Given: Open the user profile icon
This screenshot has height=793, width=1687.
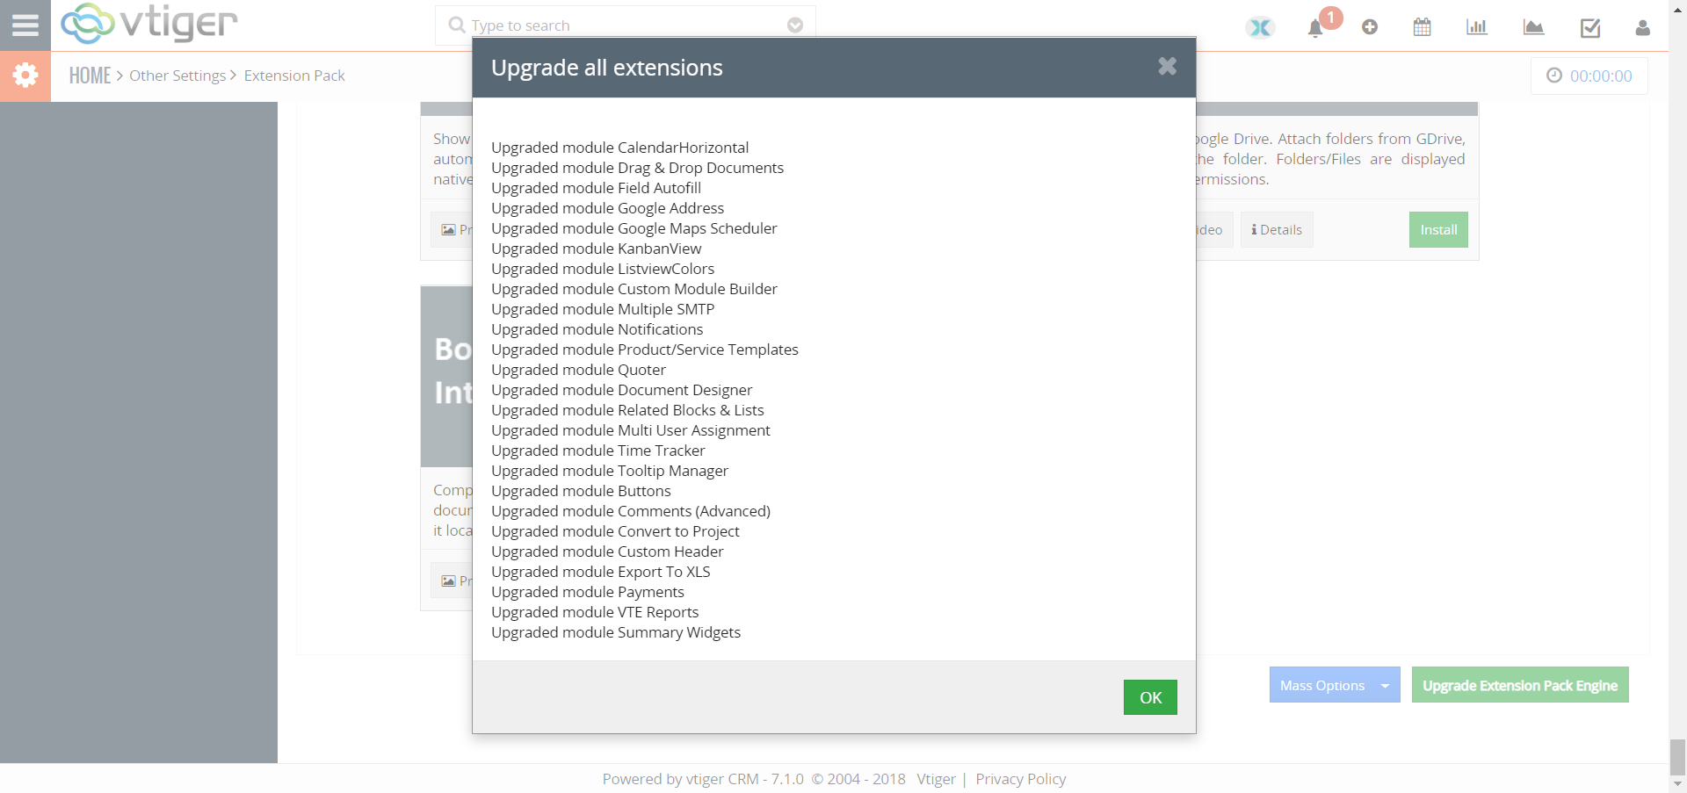Looking at the screenshot, I should tap(1643, 27).
